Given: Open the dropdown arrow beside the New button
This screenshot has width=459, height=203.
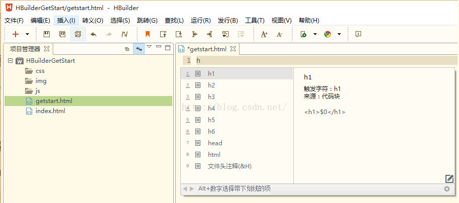Looking at the screenshot, I should [27, 34].
